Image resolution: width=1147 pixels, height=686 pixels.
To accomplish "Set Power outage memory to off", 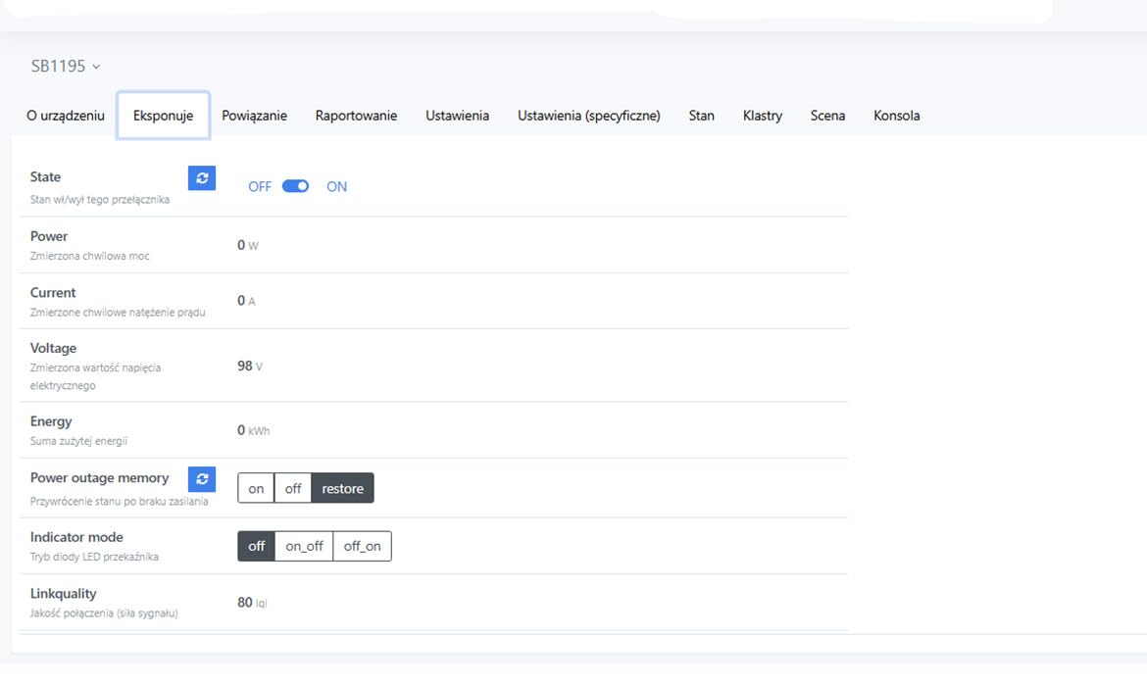I will pos(293,489).
